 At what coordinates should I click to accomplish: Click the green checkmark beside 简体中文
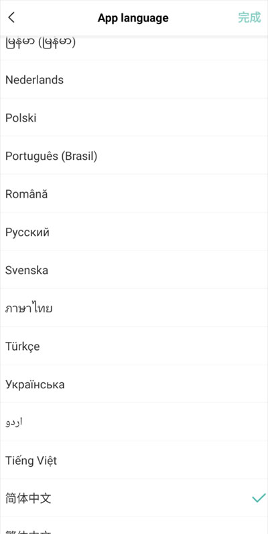pos(259,498)
